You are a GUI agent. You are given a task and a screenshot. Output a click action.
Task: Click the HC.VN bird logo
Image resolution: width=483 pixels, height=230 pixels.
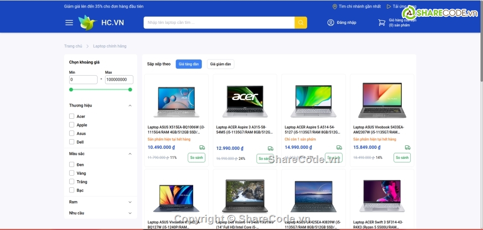click(x=87, y=22)
